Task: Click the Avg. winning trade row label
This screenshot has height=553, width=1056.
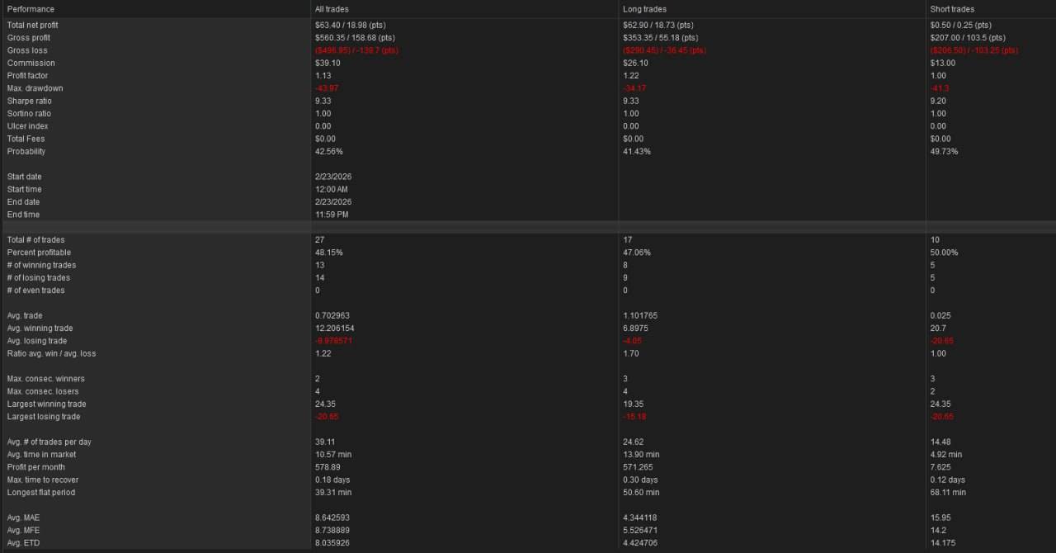Action: [x=40, y=328]
